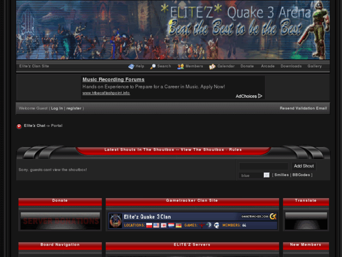Click the Elite'z clan avatar in Gametracker banner
The height and width of the screenshot is (257, 342).
[x=115, y=221]
